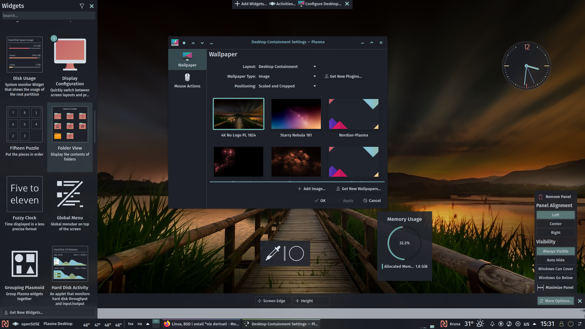This screenshot has height=329, width=585.
Task: Open the Widgets filter funnel icon
Action: [82, 6]
